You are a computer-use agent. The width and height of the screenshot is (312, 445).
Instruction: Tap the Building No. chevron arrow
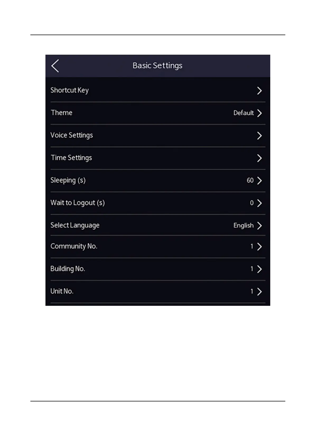259,269
